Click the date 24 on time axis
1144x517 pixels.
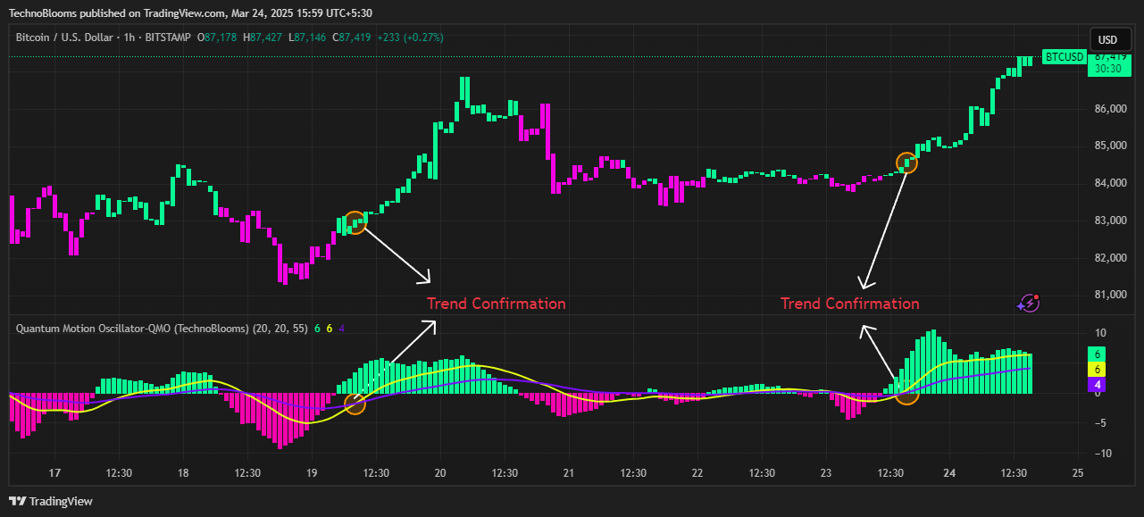949,473
